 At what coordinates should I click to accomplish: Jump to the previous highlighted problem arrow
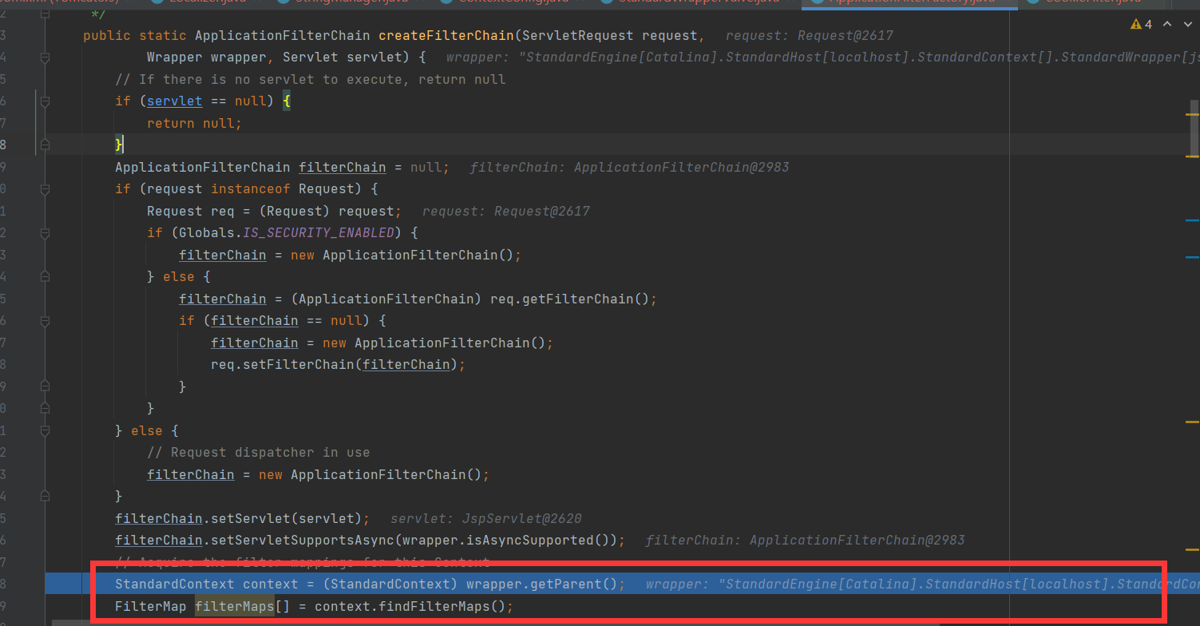click(1167, 25)
